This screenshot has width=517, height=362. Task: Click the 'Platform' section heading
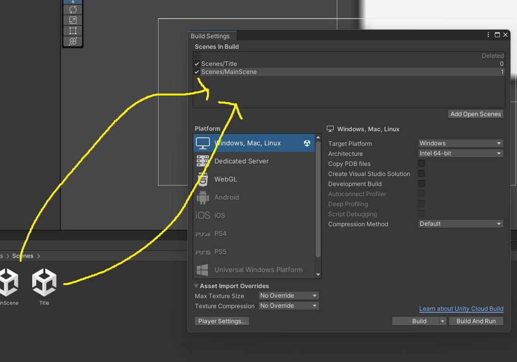[207, 129]
